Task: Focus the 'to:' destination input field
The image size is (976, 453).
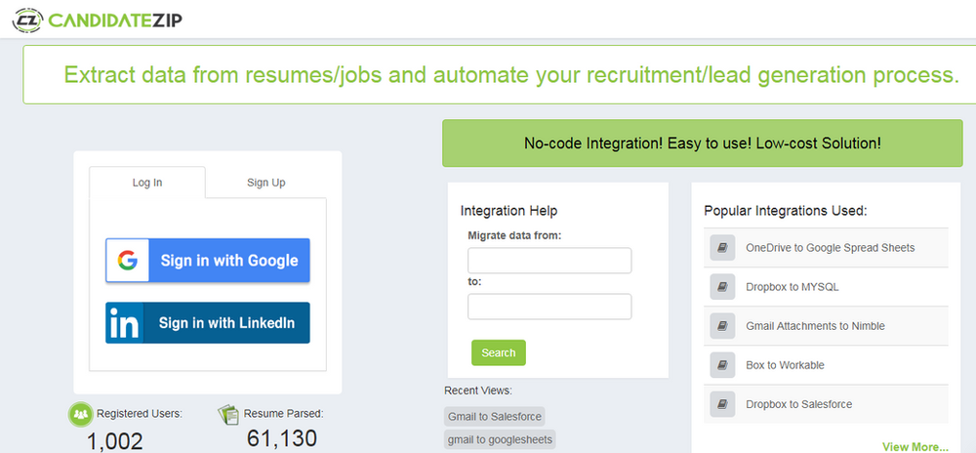Action: [x=549, y=307]
